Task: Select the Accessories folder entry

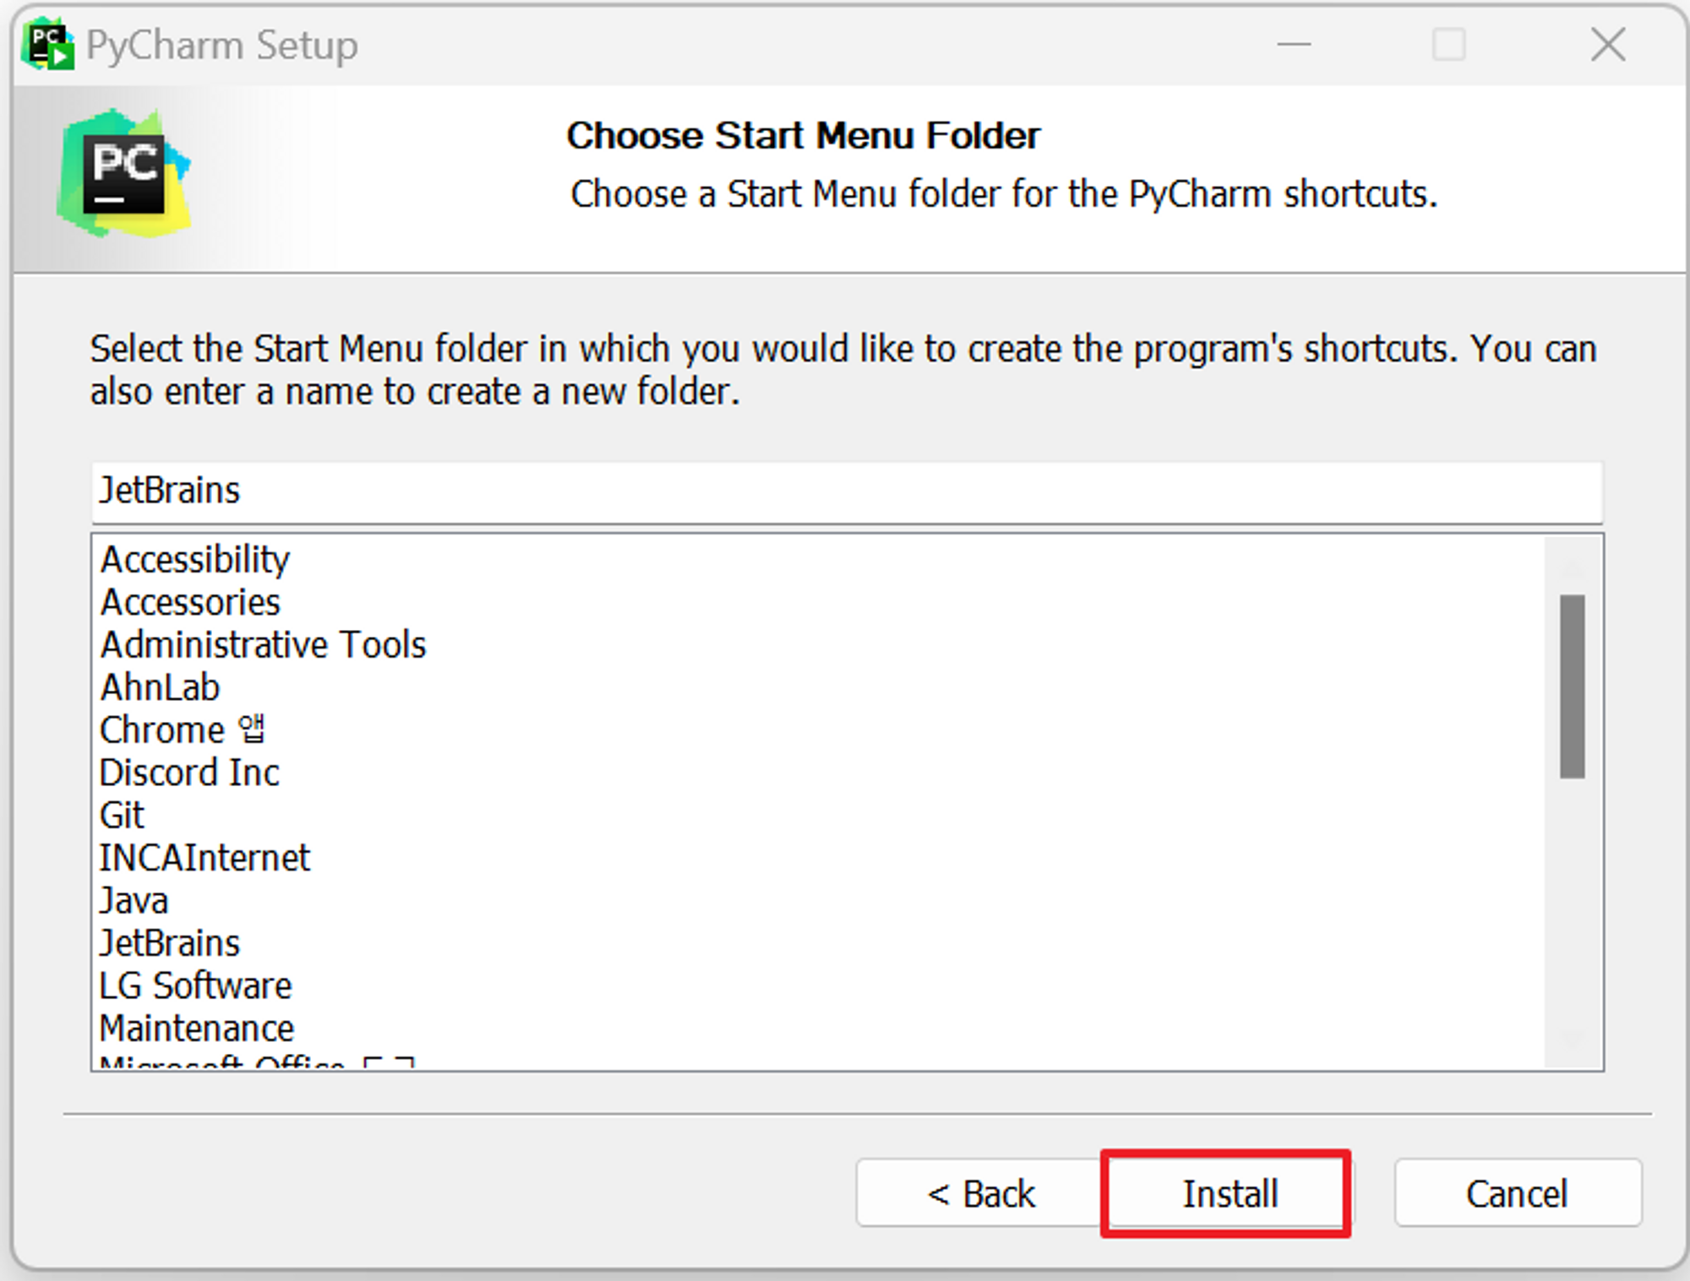Action: (190, 603)
